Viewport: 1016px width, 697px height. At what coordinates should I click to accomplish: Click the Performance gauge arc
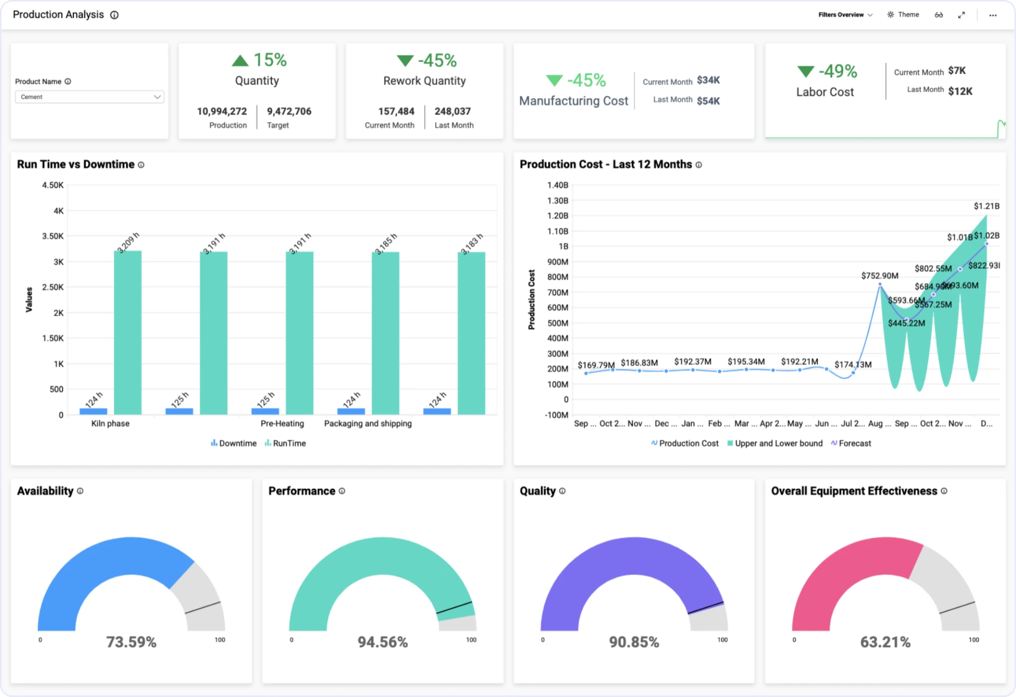pyautogui.click(x=383, y=555)
